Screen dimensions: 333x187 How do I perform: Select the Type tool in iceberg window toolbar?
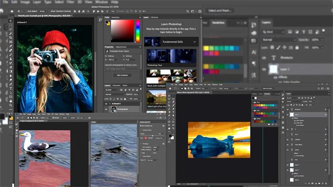[x=173, y=112]
